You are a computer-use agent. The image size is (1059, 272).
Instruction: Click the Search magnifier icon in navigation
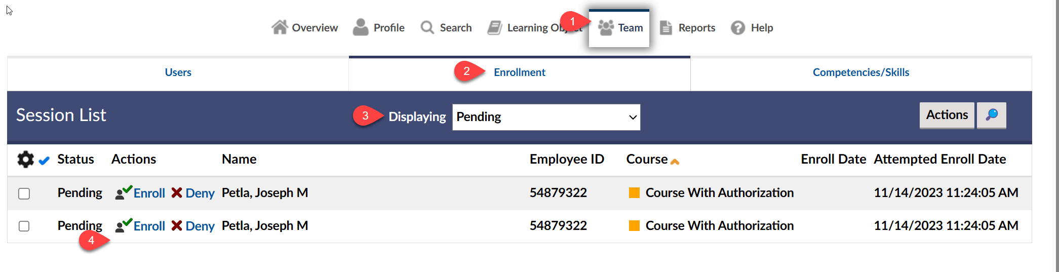427,27
